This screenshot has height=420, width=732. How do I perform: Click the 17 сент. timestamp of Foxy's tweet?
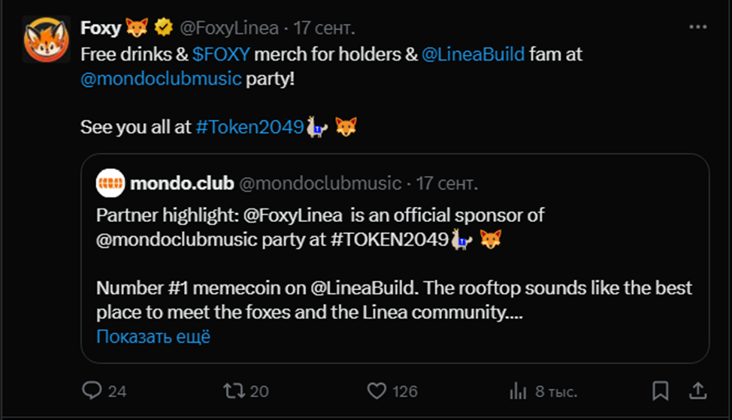pyautogui.click(x=325, y=28)
